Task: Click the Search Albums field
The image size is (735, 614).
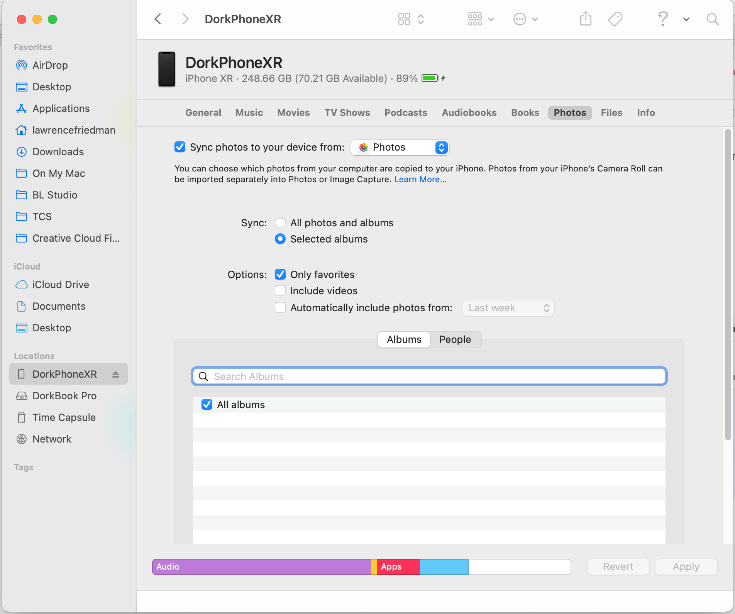Action: 429,377
